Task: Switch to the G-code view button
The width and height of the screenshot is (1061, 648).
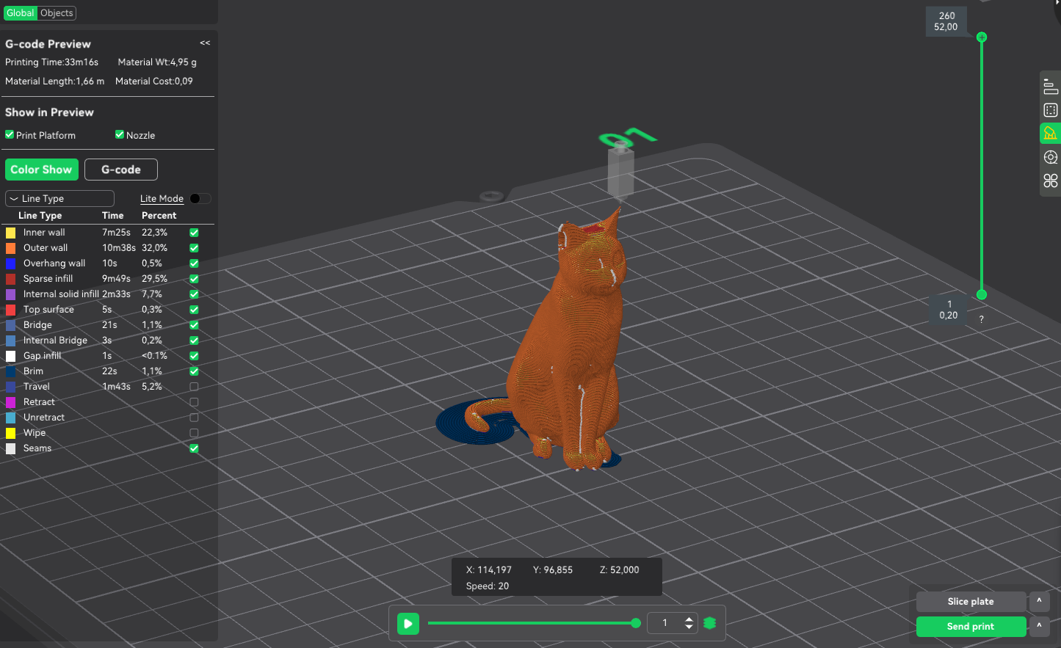Action: coord(121,170)
